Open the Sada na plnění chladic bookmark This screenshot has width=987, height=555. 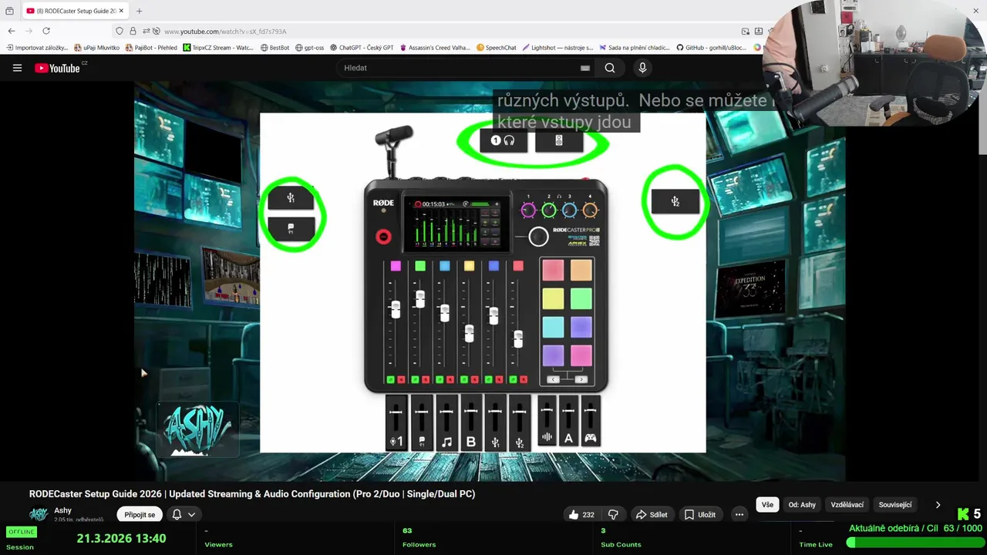click(x=634, y=47)
